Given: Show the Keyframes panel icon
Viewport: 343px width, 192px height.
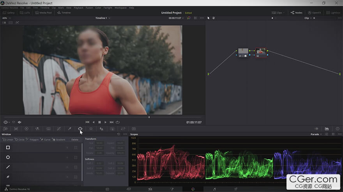Looking at the screenshot, I should click(x=316, y=129).
